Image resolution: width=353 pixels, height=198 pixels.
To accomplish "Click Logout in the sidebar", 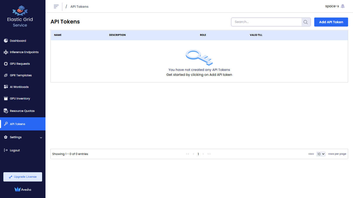I will 15,150.
